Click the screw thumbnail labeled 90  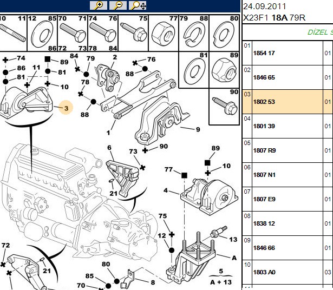[x=224, y=107]
